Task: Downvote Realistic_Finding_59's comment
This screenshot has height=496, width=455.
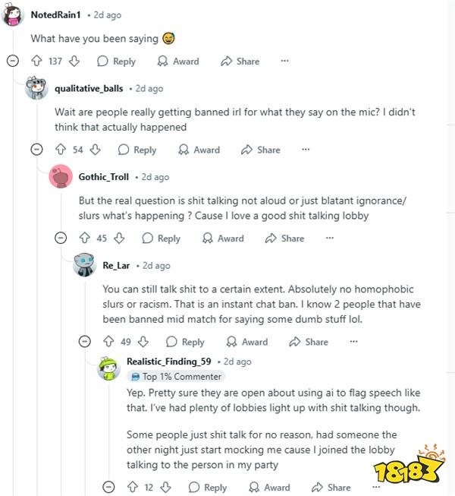Action: [166, 487]
